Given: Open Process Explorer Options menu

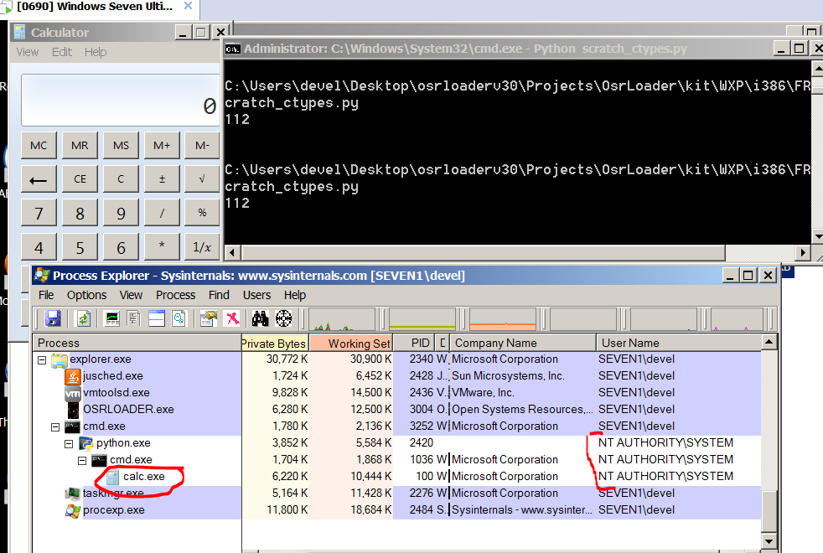Looking at the screenshot, I should point(86,295).
